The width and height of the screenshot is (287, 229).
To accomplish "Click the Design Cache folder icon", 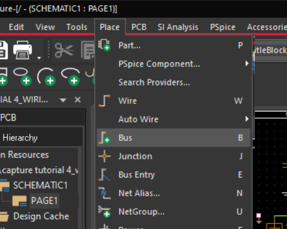I will coord(4,217).
